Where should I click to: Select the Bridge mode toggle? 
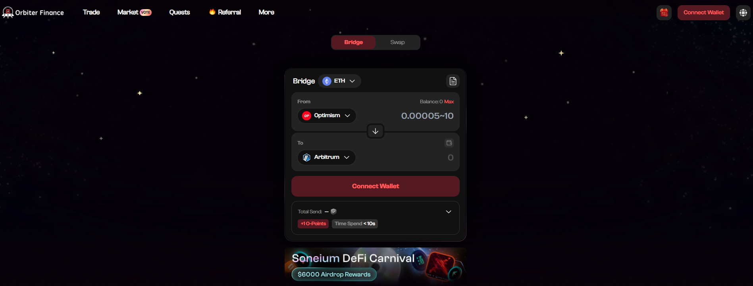[354, 43]
